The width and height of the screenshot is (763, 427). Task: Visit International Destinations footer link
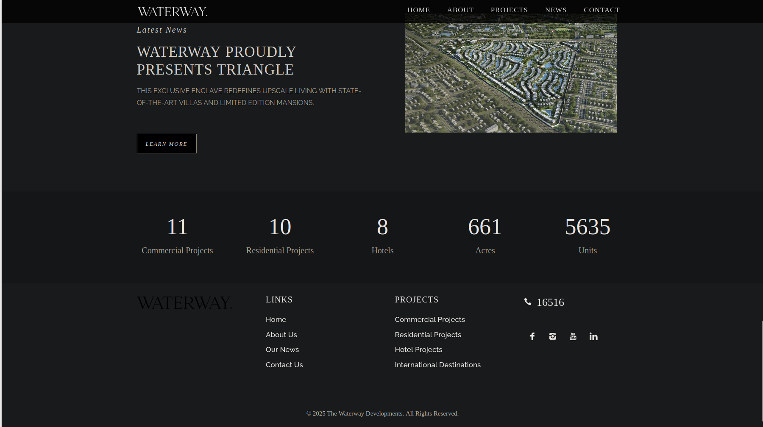(x=437, y=365)
